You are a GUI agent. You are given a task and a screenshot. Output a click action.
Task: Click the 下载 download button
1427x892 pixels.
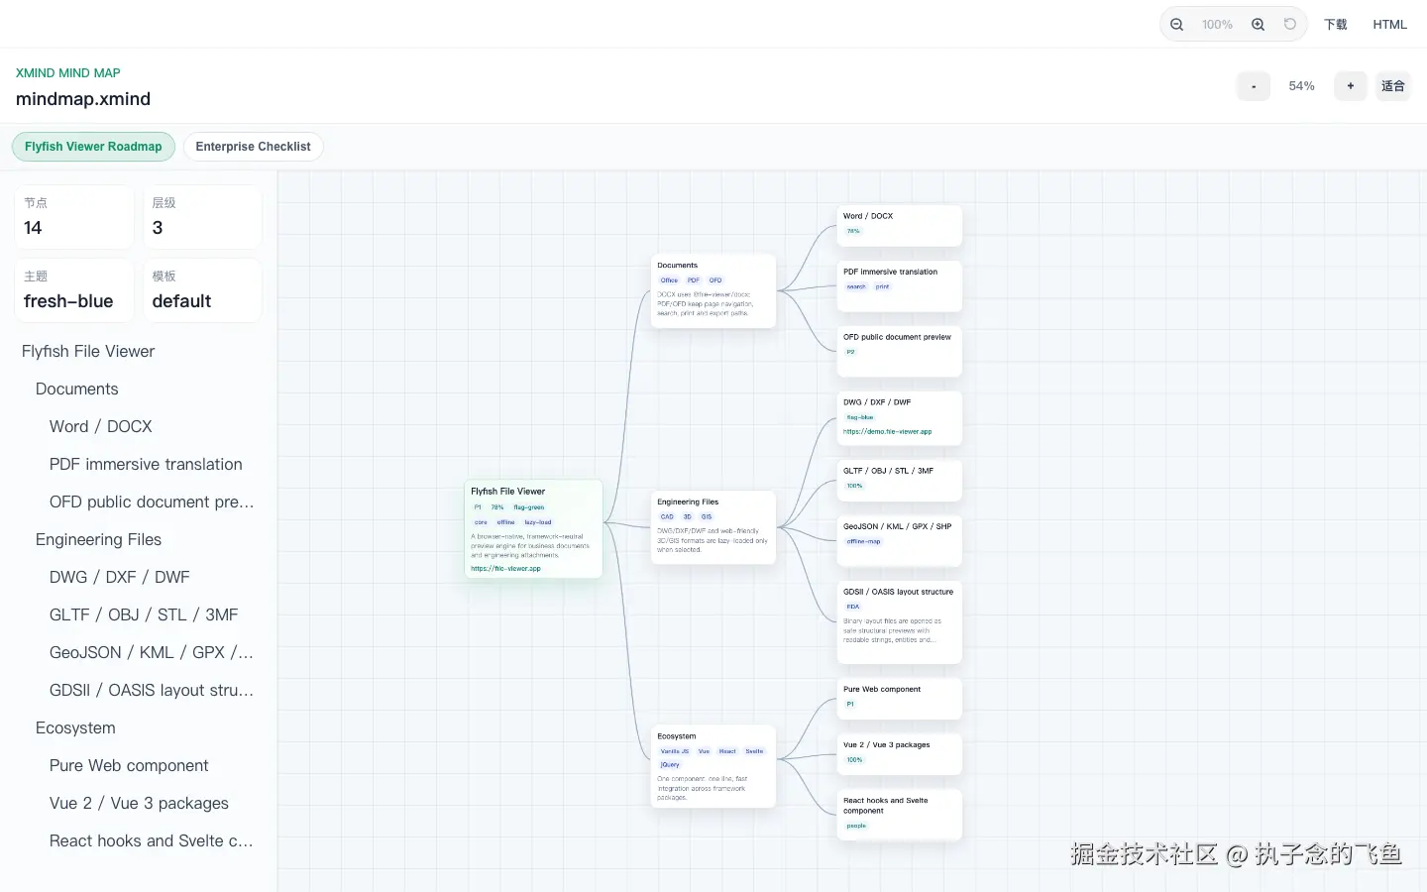click(x=1336, y=25)
